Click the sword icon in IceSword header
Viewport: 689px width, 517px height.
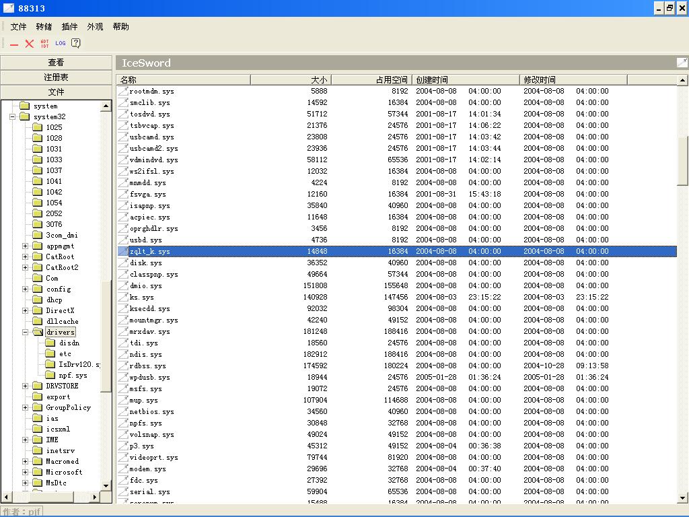(x=682, y=63)
